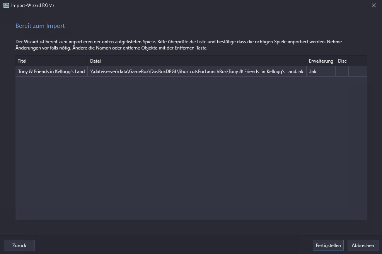
Task: Click the blank column header right of Disc
Action: (357, 61)
